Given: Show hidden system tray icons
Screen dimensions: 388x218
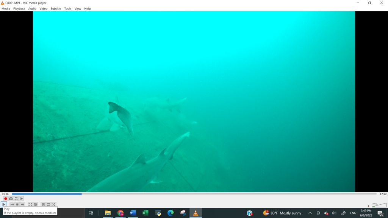Looking at the screenshot, I should [x=310, y=213].
